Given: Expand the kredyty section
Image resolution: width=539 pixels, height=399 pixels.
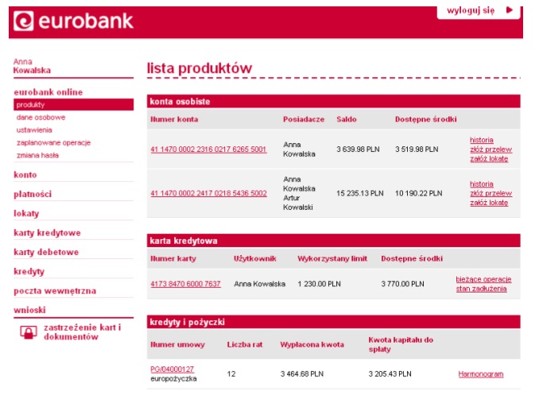Looking at the screenshot, I should (29, 272).
